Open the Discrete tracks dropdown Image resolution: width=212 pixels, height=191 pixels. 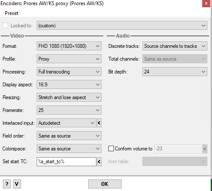point(175,46)
